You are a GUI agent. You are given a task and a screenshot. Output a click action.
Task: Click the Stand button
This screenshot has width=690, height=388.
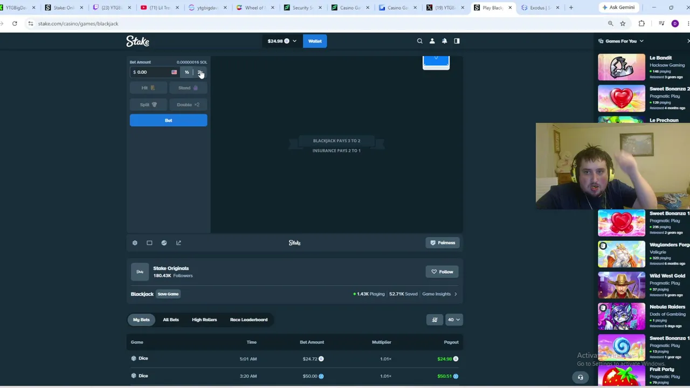[188, 88]
